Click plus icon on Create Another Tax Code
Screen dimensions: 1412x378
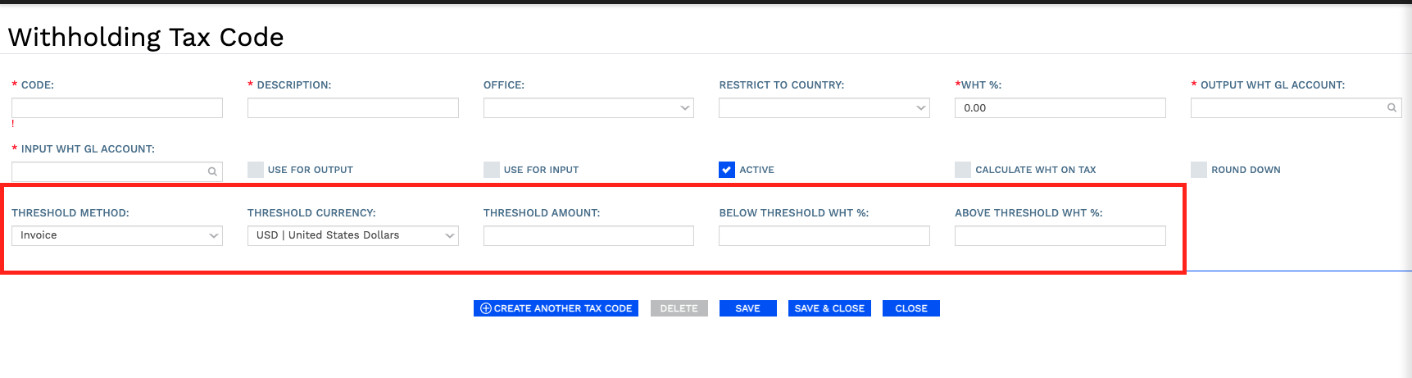[486, 308]
